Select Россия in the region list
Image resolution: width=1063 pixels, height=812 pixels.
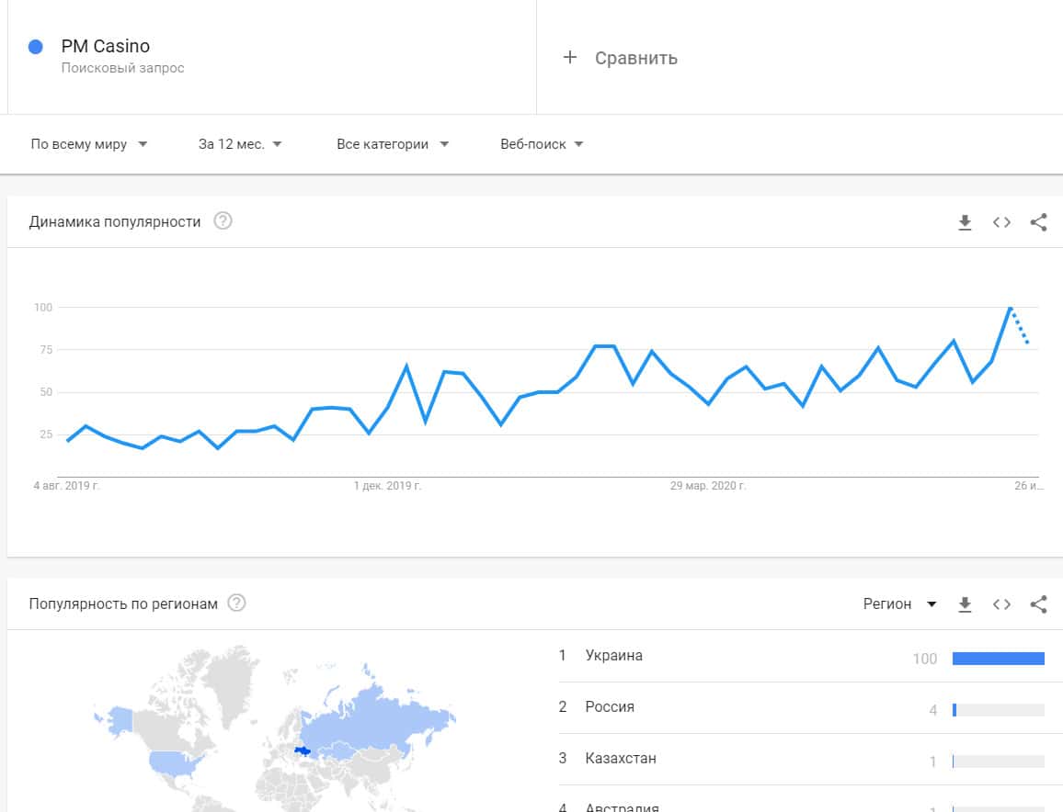610,707
